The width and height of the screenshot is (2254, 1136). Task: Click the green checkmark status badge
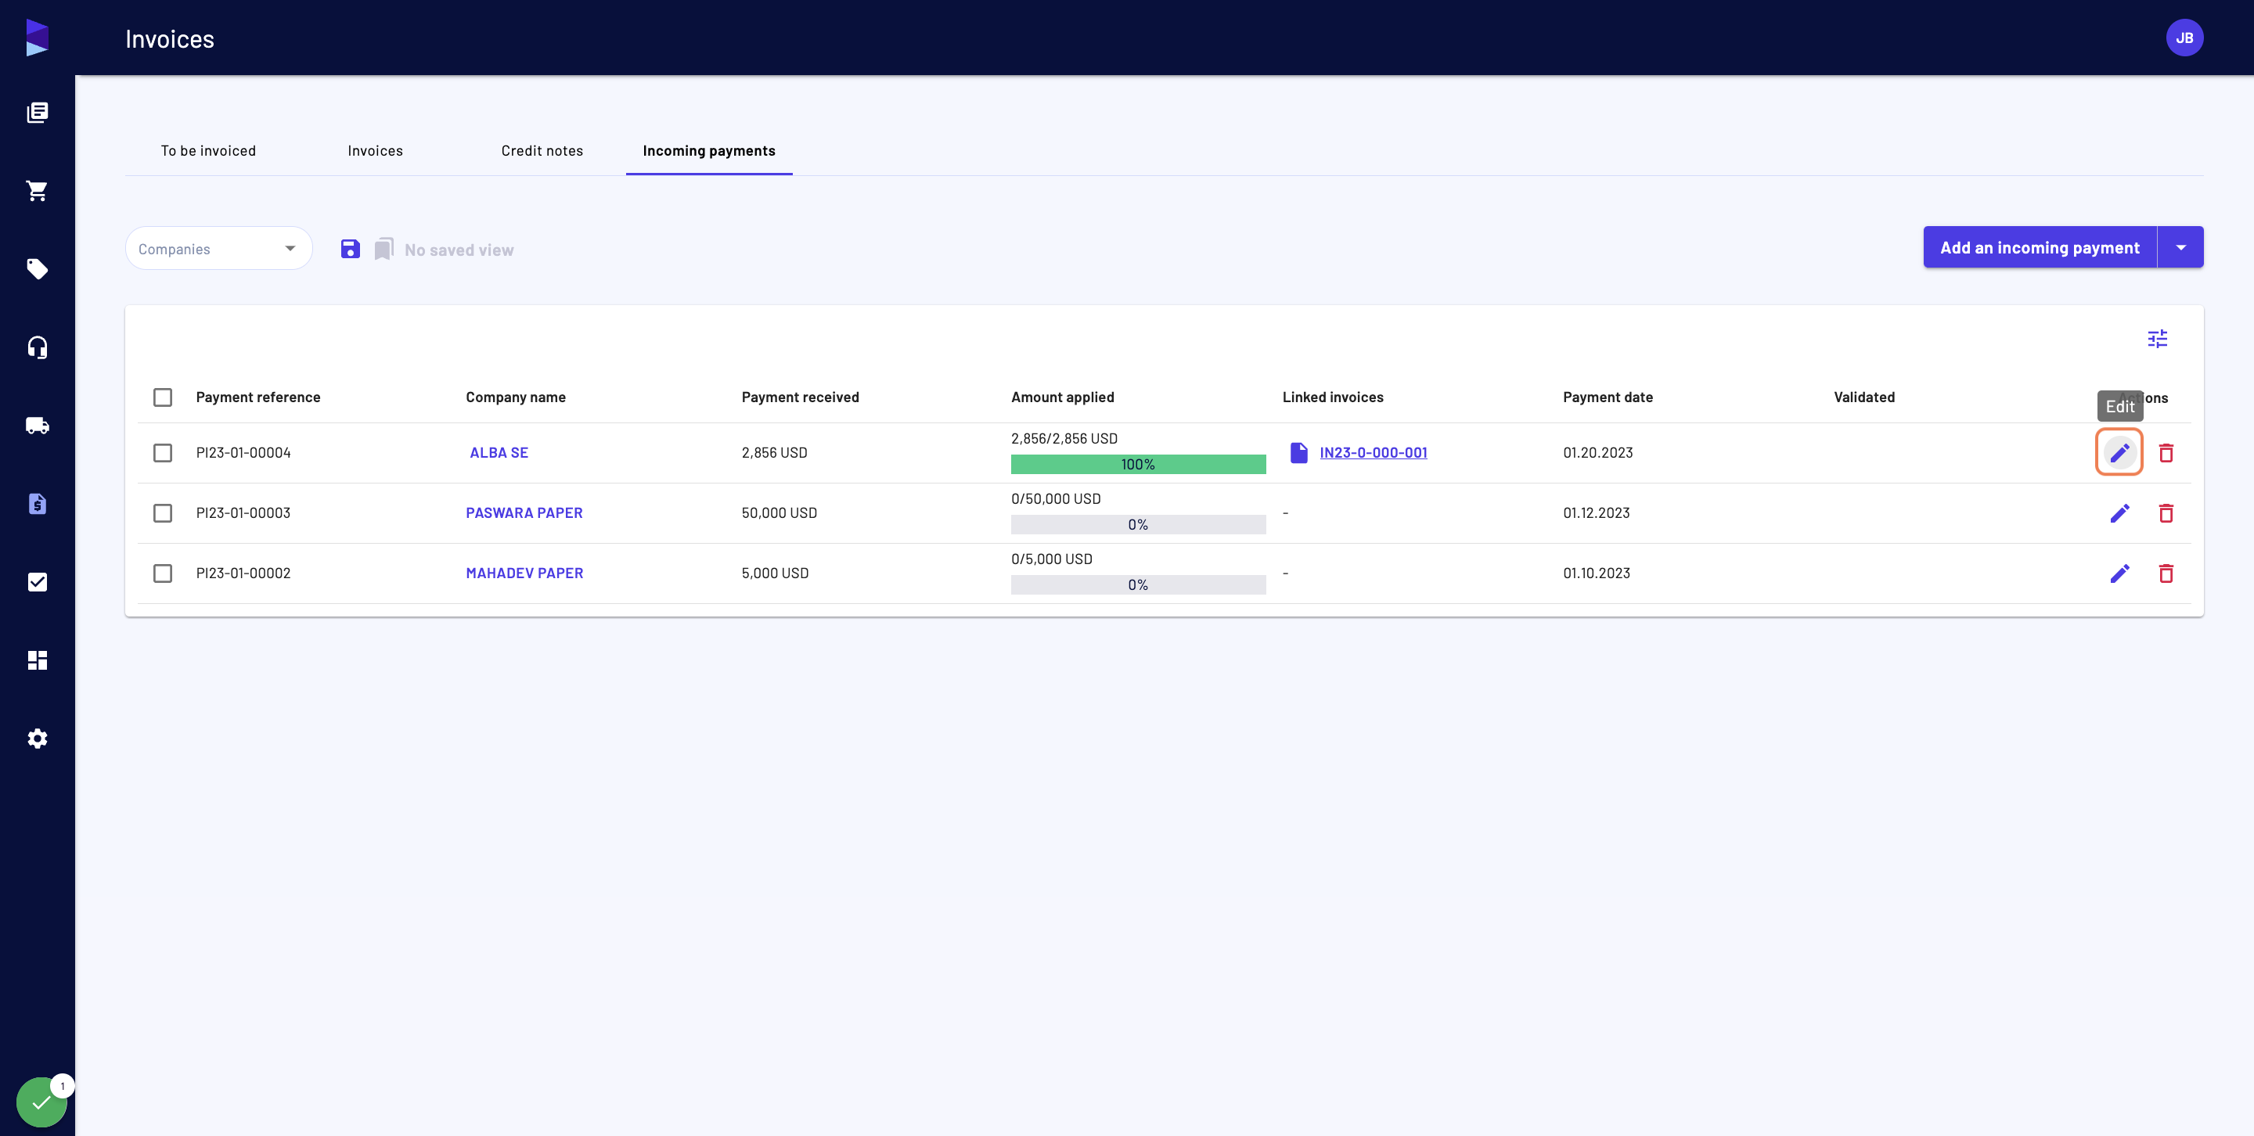[x=41, y=1102]
